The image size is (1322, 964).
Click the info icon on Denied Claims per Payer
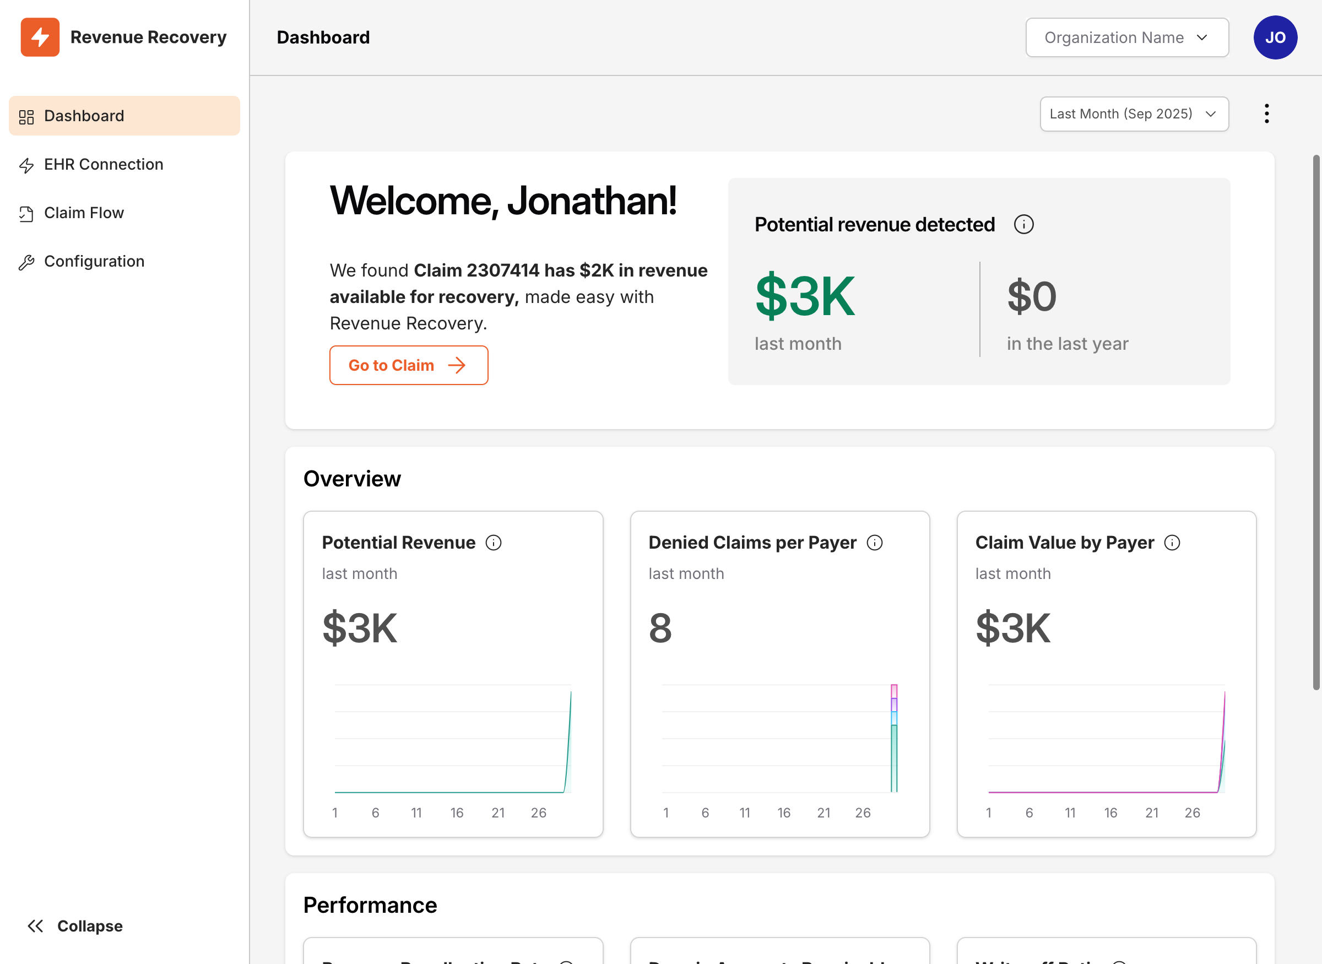click(x=875, y=542)
